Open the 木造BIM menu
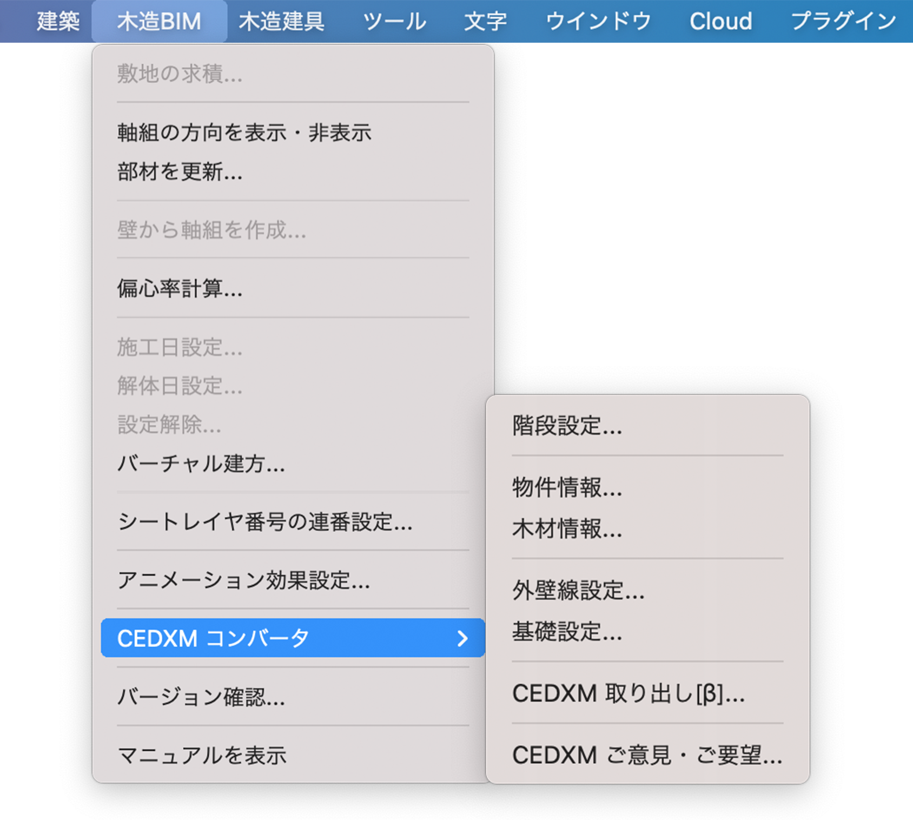Viewport: 913px width, 820px height. click(x=159, y=21)
